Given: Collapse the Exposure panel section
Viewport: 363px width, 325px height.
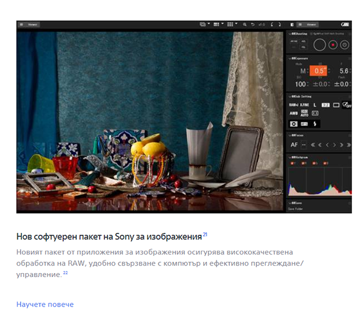Looking at the screenshot, I should (290, 58).
